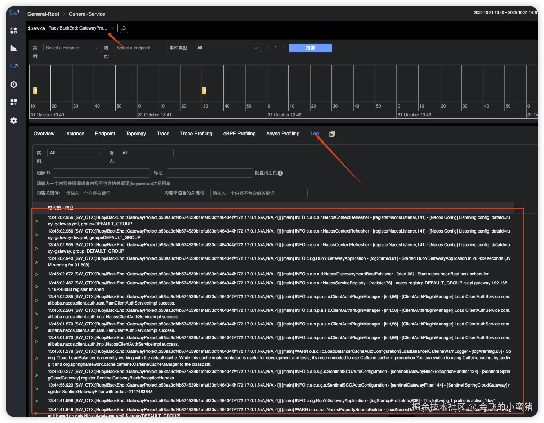Viewport: 544px width, 423px height.
Task: Click the 追踪ID input field
Action: tap(102, 173)
